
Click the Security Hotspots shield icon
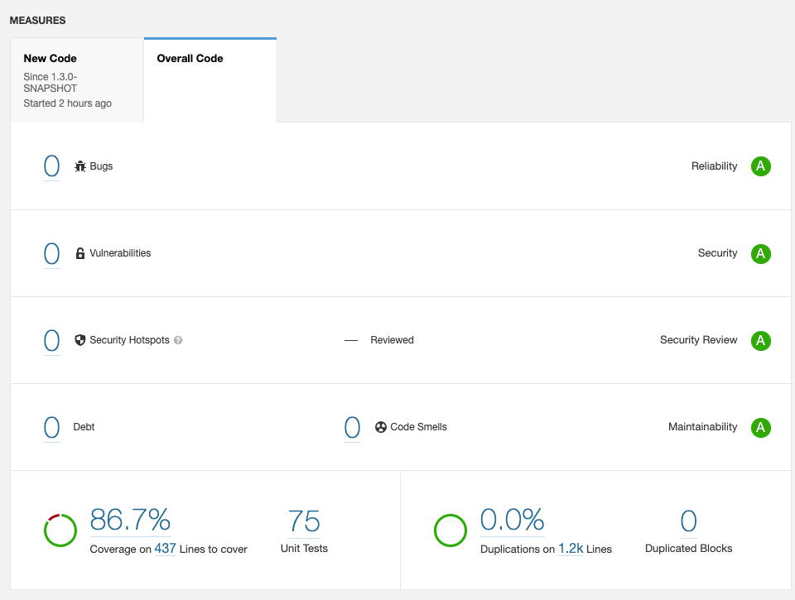coord(80,340)
